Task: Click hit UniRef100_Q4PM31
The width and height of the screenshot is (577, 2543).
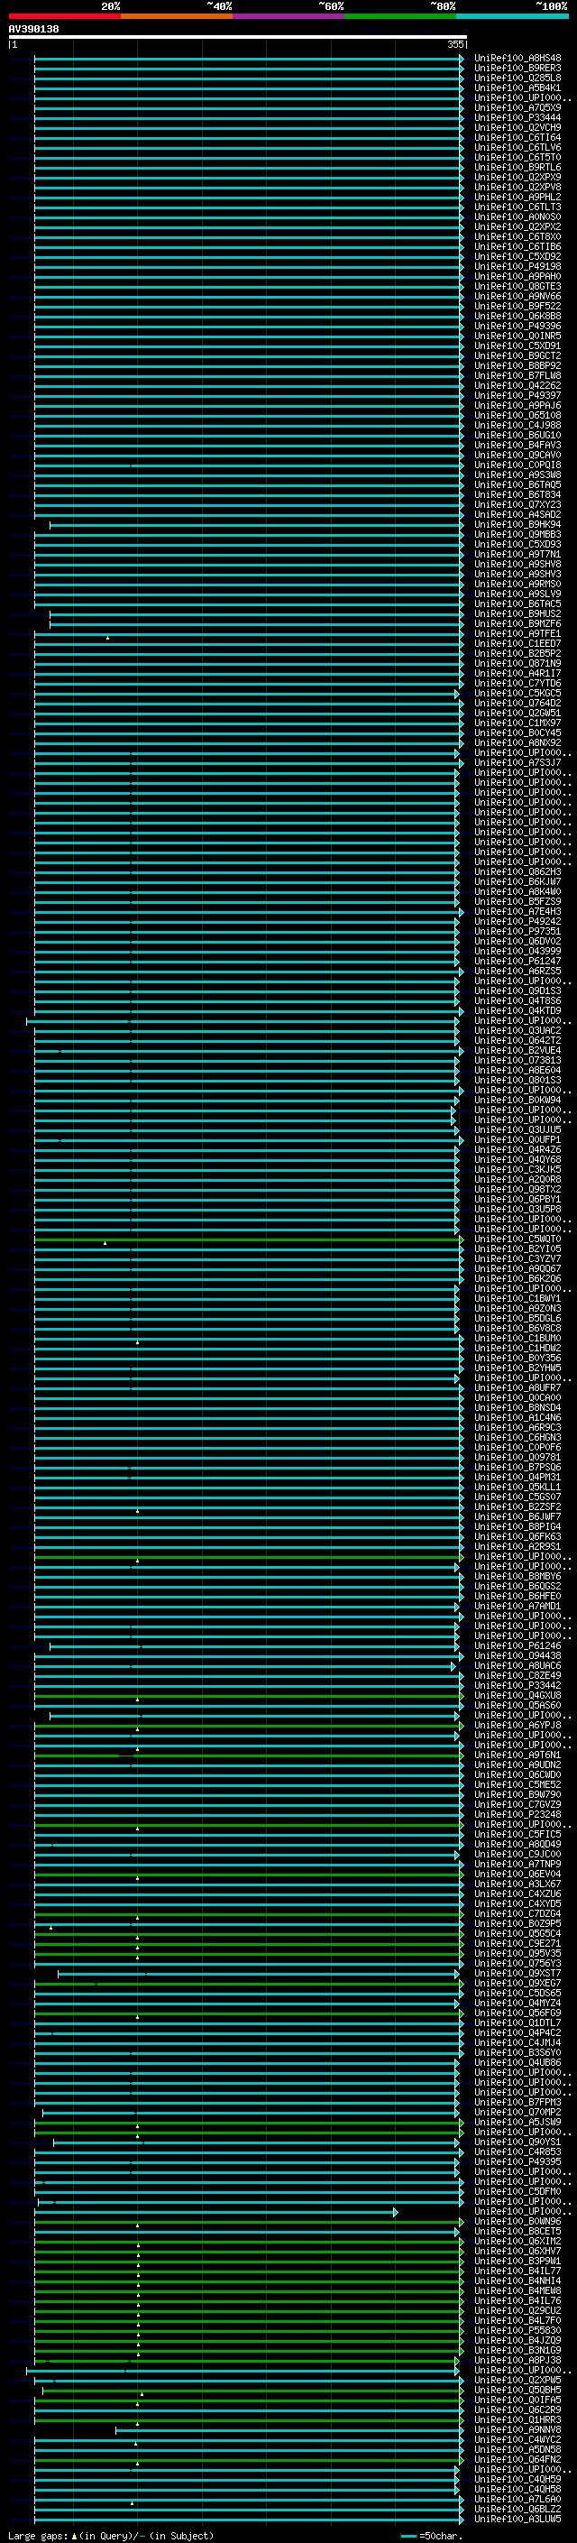Action: (x=517, y=1478)
